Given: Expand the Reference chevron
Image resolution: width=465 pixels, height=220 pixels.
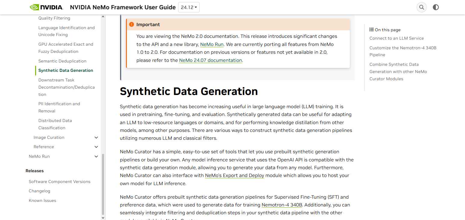Looking at the screenshot, I should (96, 147).
